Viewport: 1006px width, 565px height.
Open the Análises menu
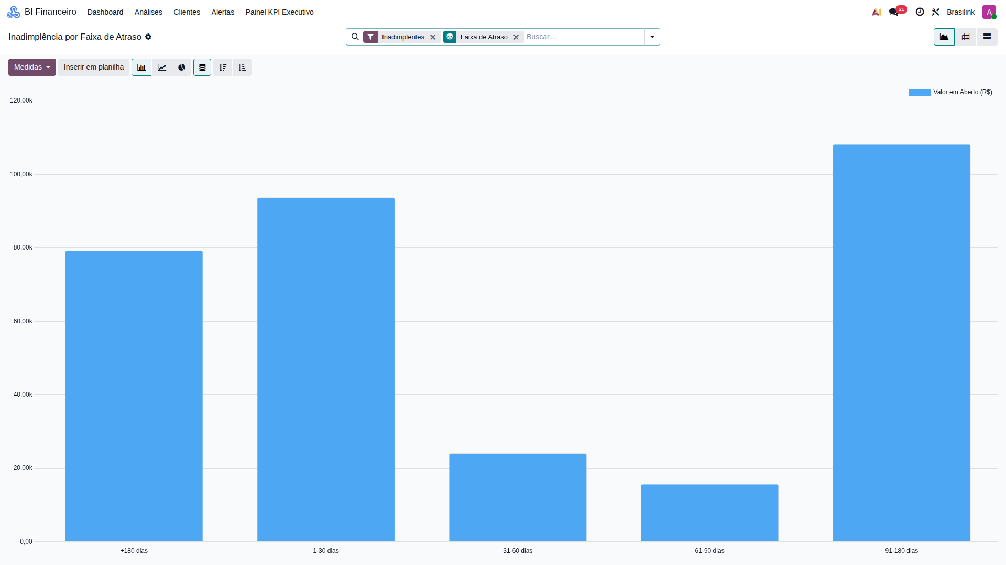pos(148,12)
